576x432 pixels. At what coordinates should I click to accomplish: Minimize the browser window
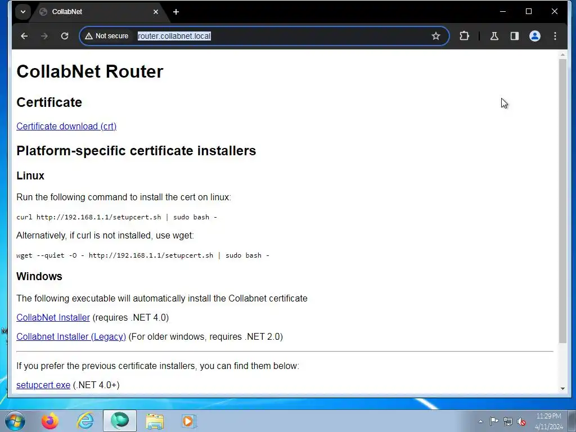coord(503,12)
